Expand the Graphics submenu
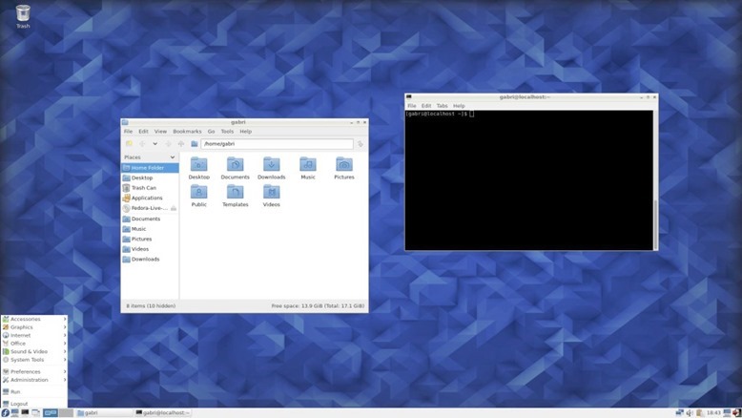The image size is (742, 418). point(34,327)
